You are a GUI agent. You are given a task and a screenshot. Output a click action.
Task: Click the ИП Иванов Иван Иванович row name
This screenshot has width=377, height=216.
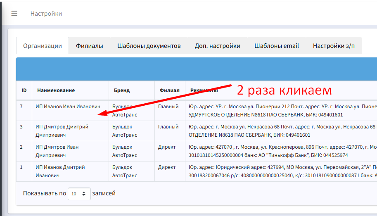click(68, 107)
